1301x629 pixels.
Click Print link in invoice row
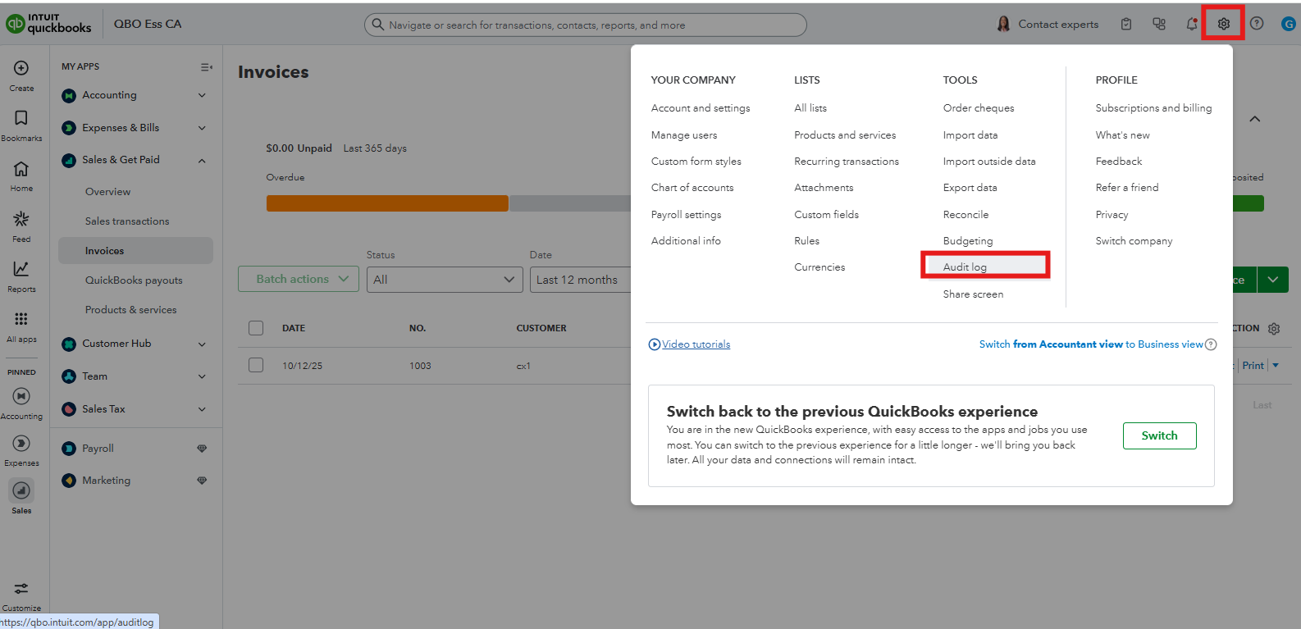(x=1253, y=366)
